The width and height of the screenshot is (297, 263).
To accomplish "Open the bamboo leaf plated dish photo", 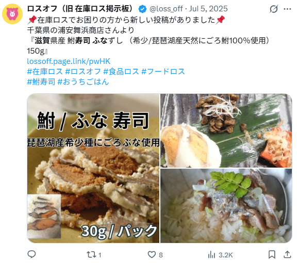I will (226, 130).
